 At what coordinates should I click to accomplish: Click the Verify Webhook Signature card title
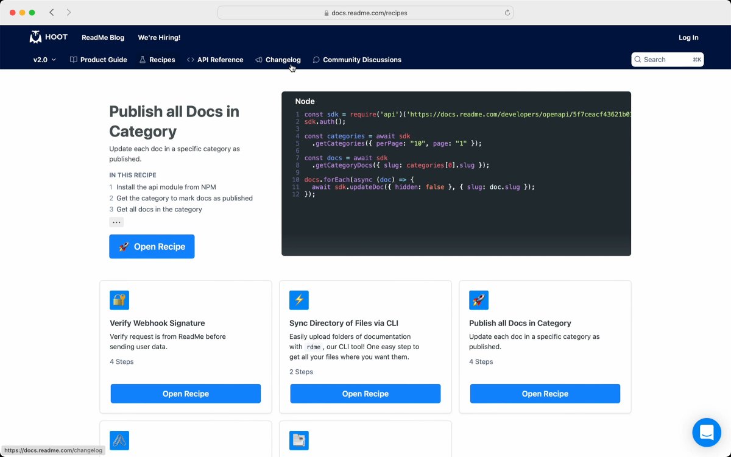[x=157, y=323]
